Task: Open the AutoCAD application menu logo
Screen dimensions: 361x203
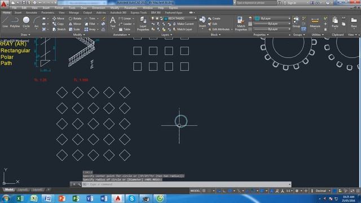Action: click(4, 4)
